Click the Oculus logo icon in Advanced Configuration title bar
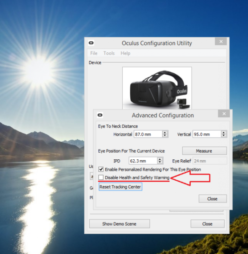The height and width of the screenshot is (254, 248). (x=100, y=115)
